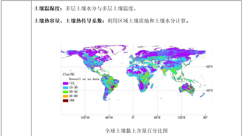The height and width of the screenshot is (136, 243).
Task: Click the bold heading '土壤温湿度'
Action: tap(47, 8)
